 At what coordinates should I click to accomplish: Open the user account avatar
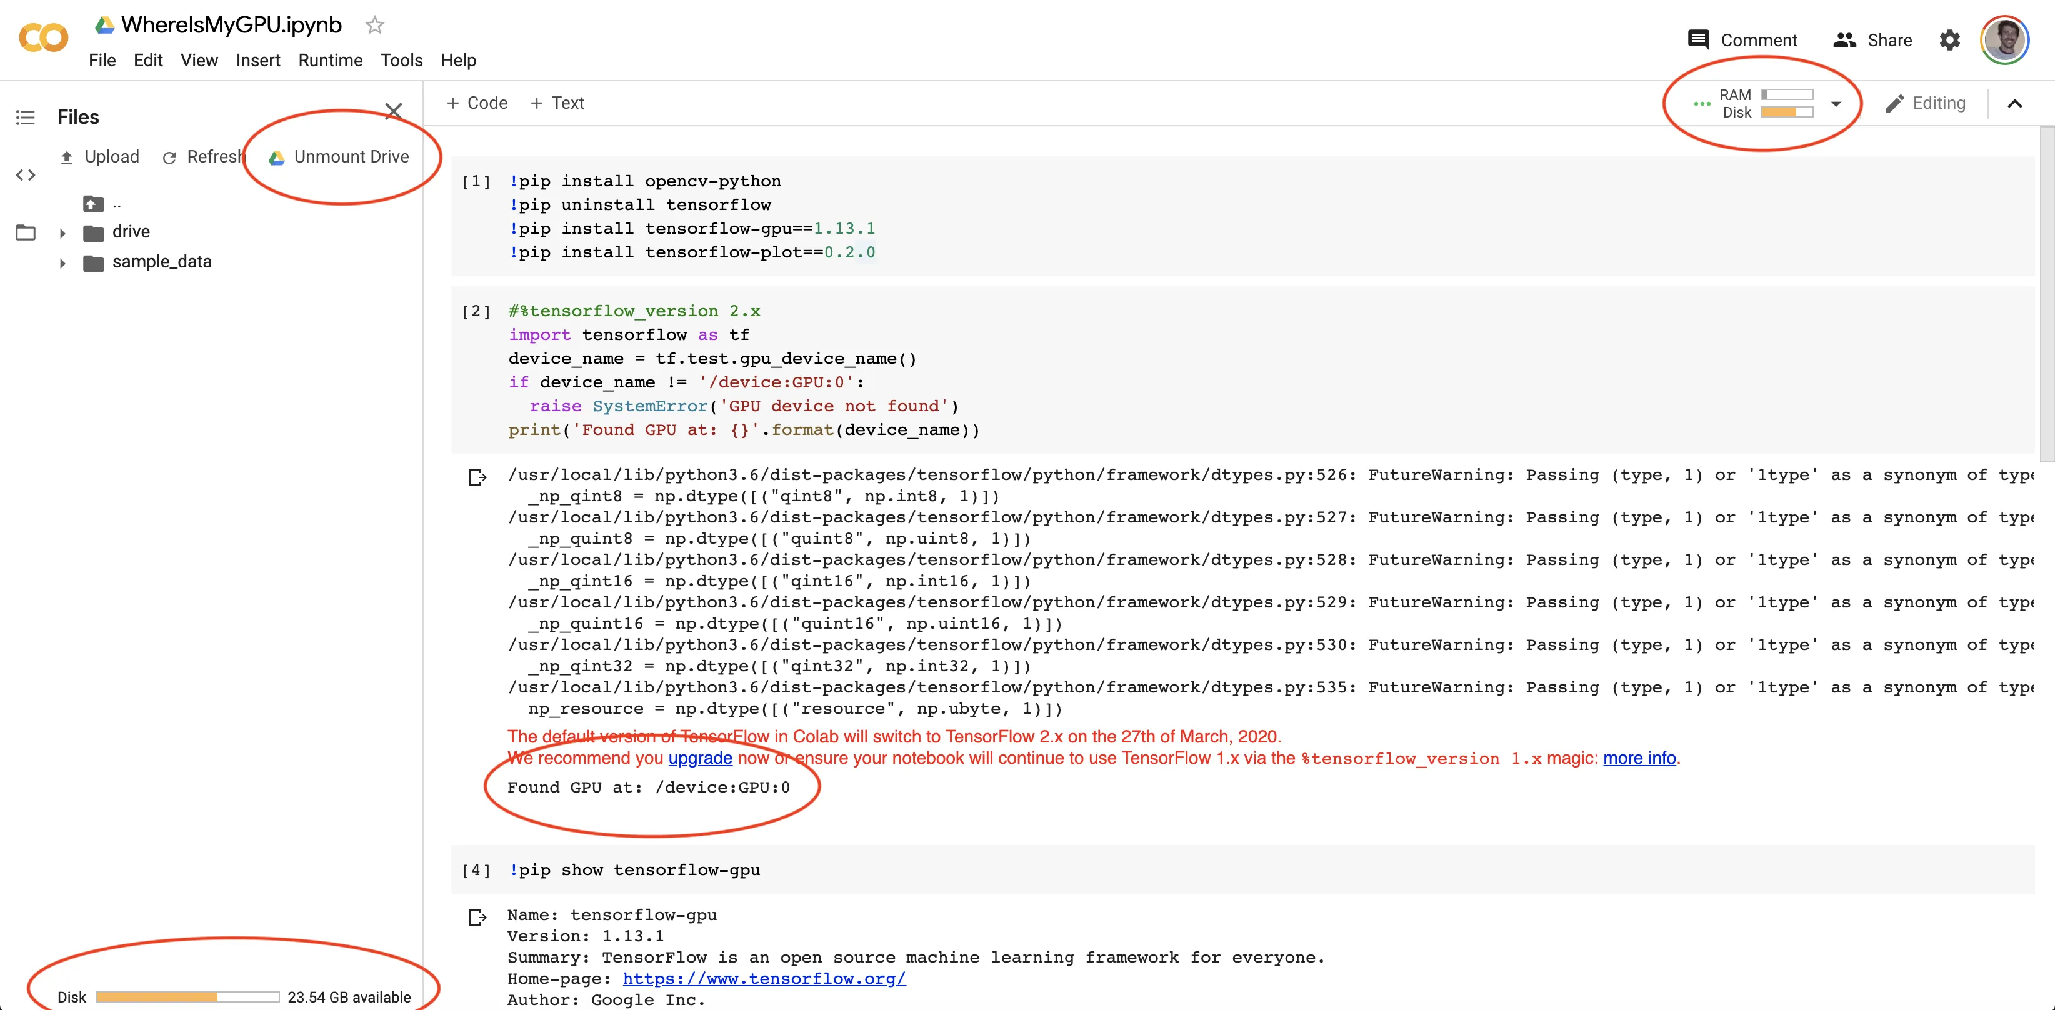(2004, 40)
